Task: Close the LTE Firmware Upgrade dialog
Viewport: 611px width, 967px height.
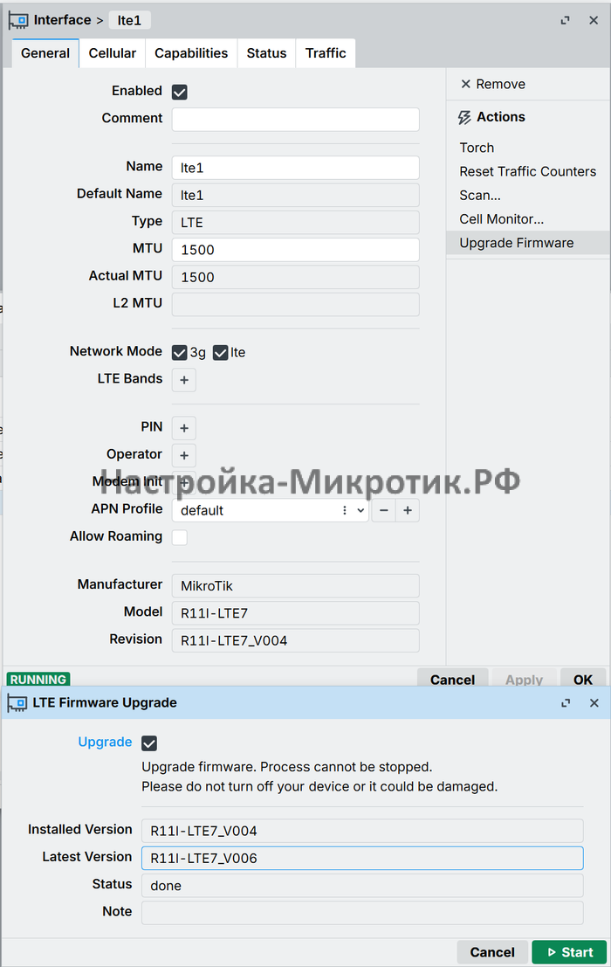Action: tap(594, 703)
